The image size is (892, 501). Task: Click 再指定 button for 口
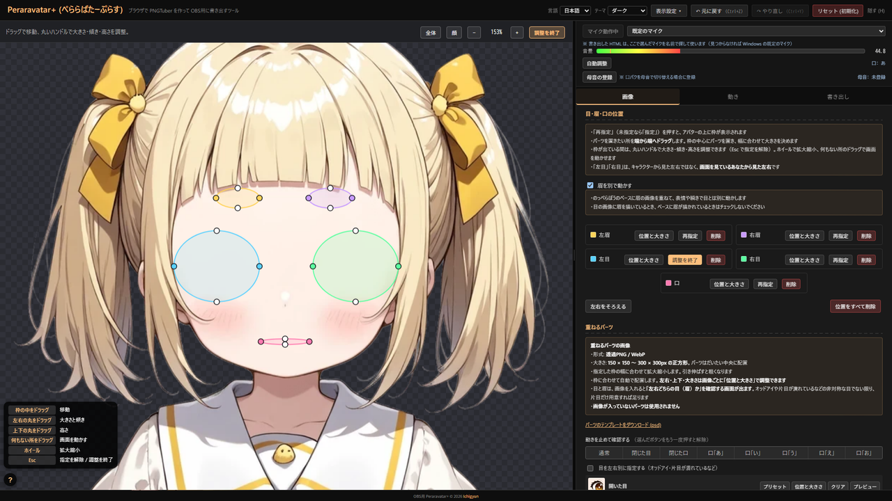coord(765,284)
